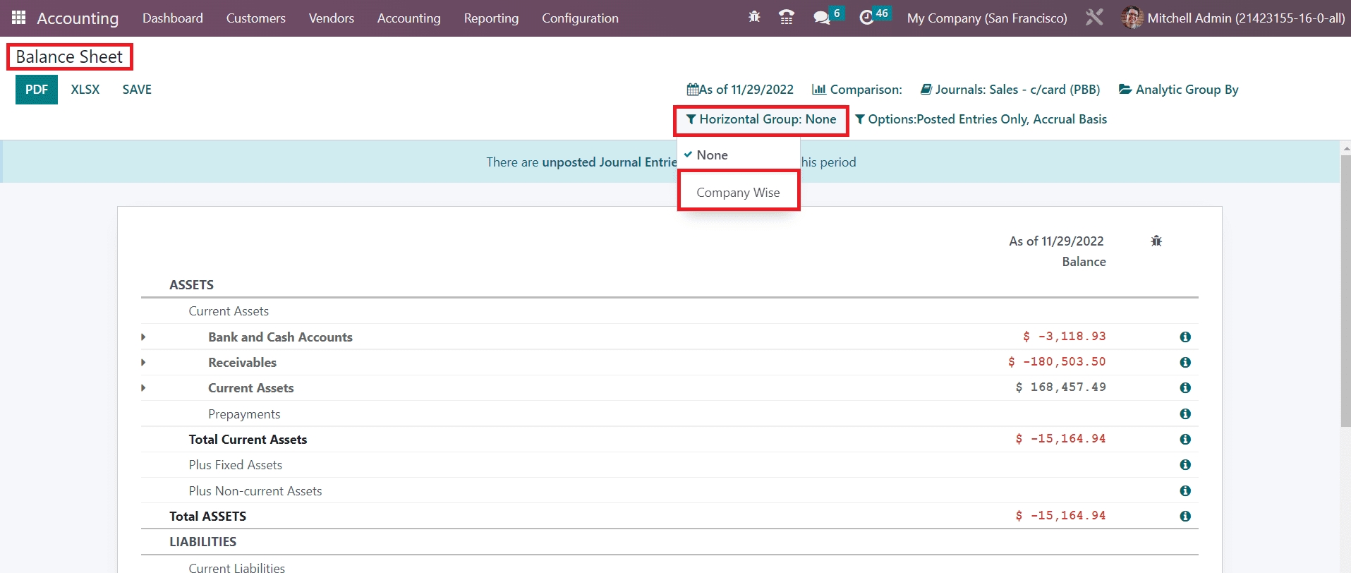This screenshot has height=573, width=1351.
Task: Click the page vertical scrollbar
Action: (x=1345, y=289)
